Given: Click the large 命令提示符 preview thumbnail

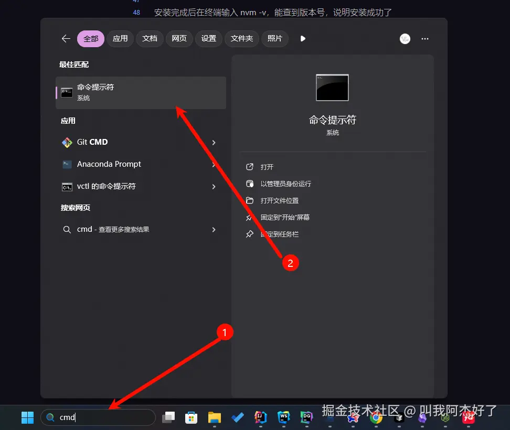Looking at the screenshot, I should tap(332, 88).
